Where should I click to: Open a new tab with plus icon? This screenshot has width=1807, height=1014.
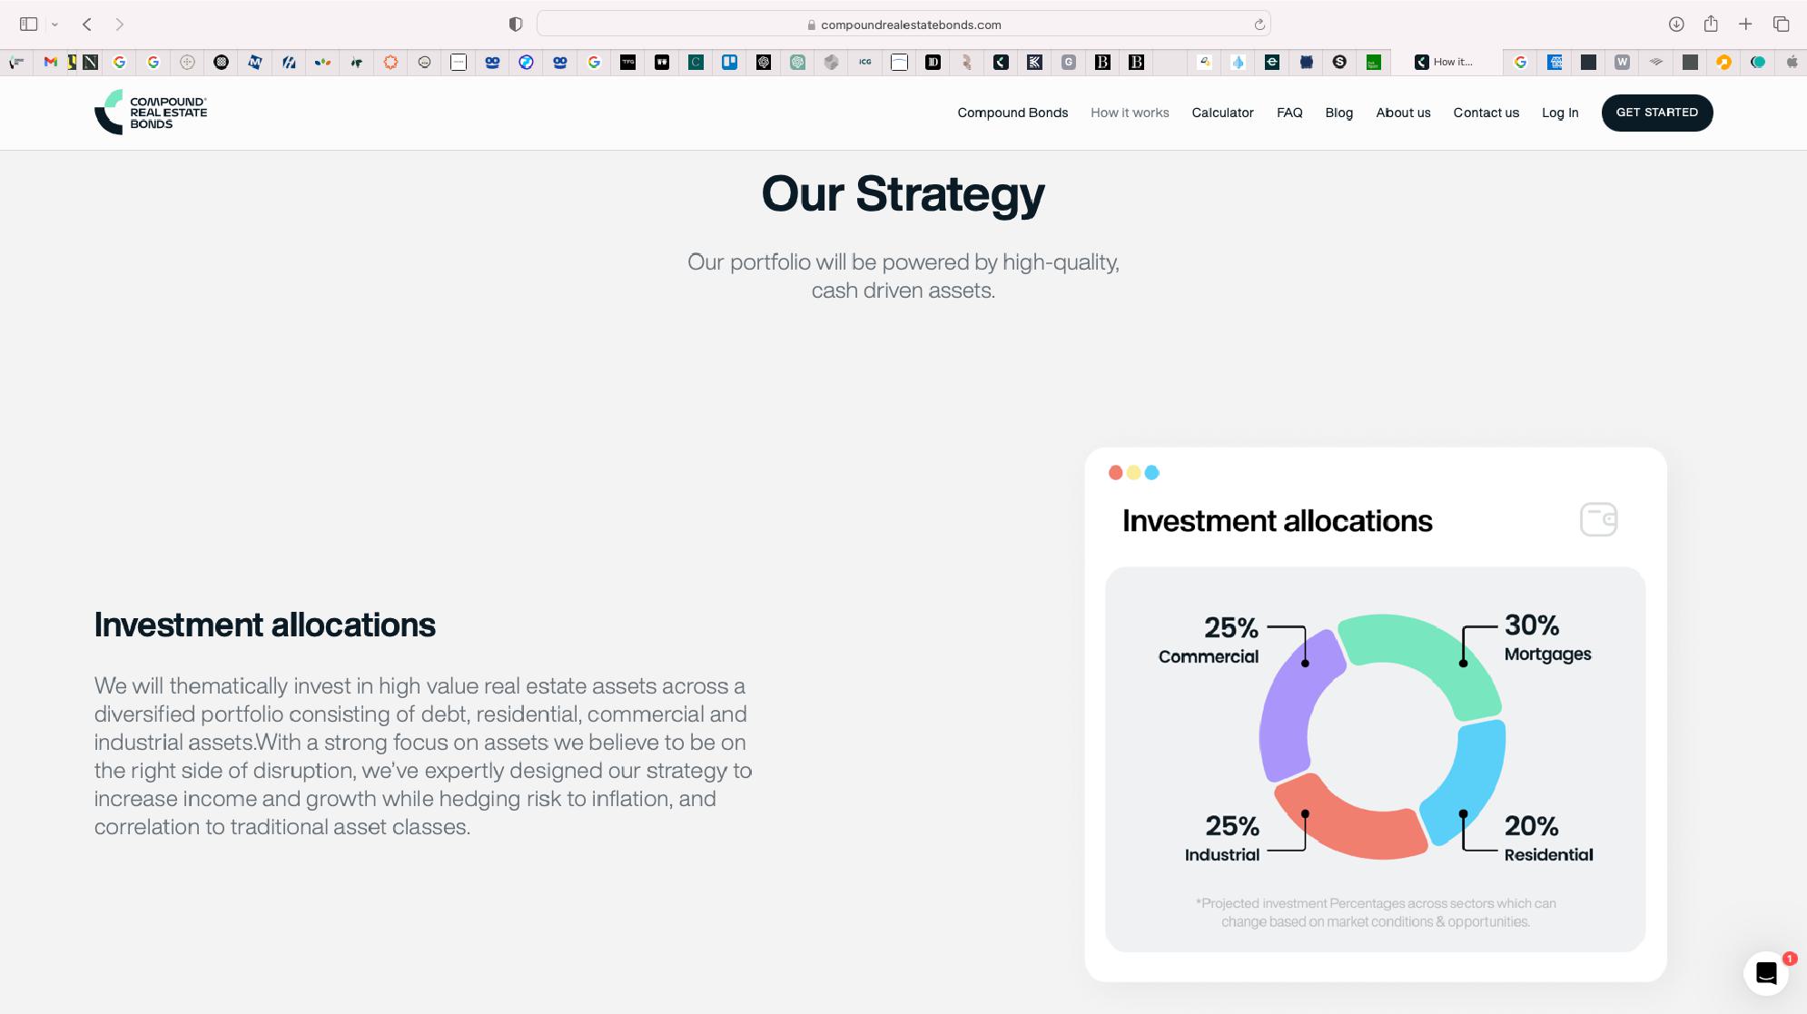(x=1745, y=25)
